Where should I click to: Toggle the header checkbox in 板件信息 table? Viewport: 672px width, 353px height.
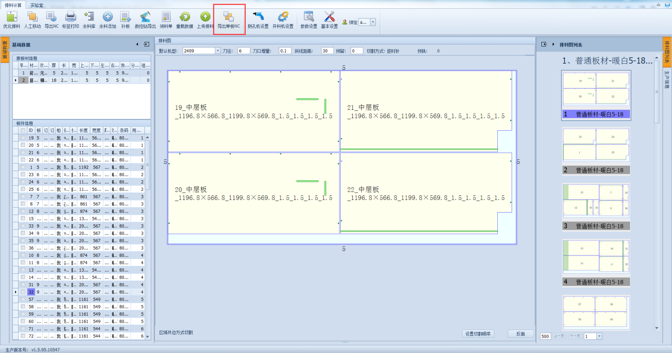[23, 130]
